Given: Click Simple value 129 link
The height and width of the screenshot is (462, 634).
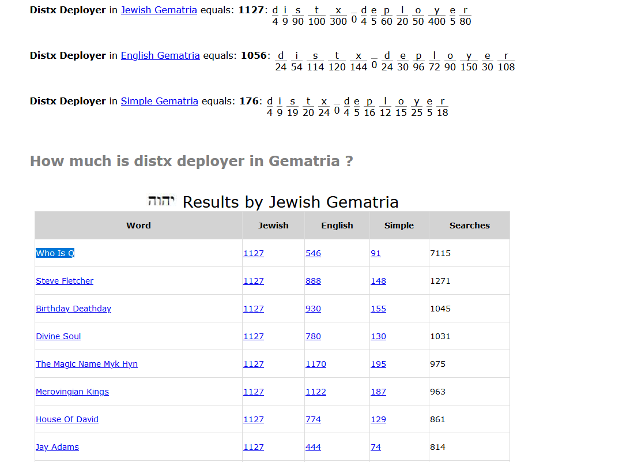Looking at the screenshot, I should [379, 419].
